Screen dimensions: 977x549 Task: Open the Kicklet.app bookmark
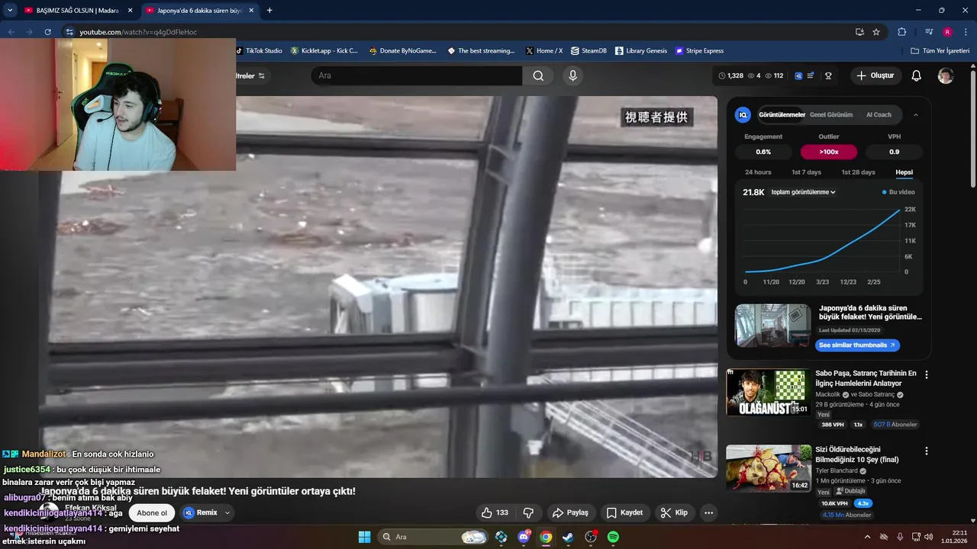[324, 51]
